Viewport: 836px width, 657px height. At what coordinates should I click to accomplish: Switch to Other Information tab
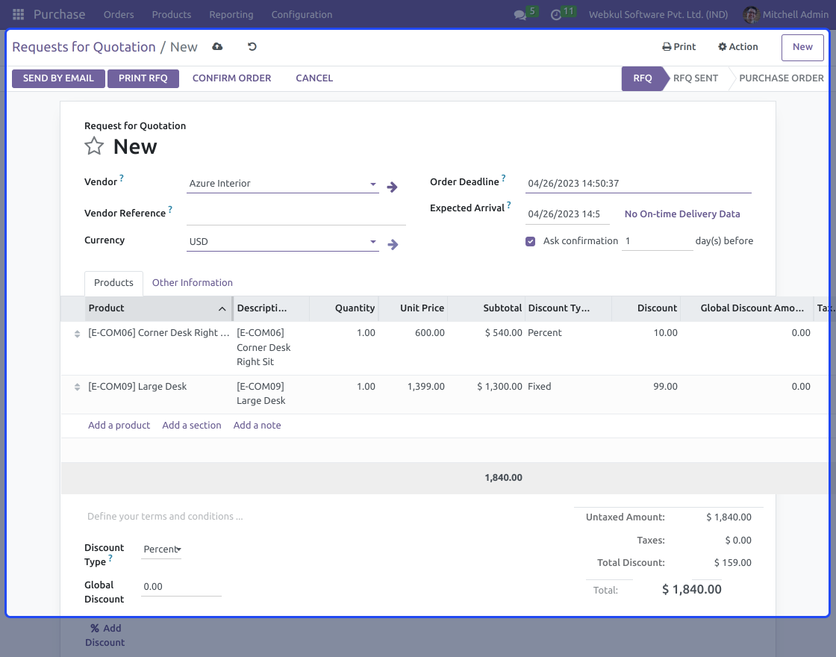193,283
